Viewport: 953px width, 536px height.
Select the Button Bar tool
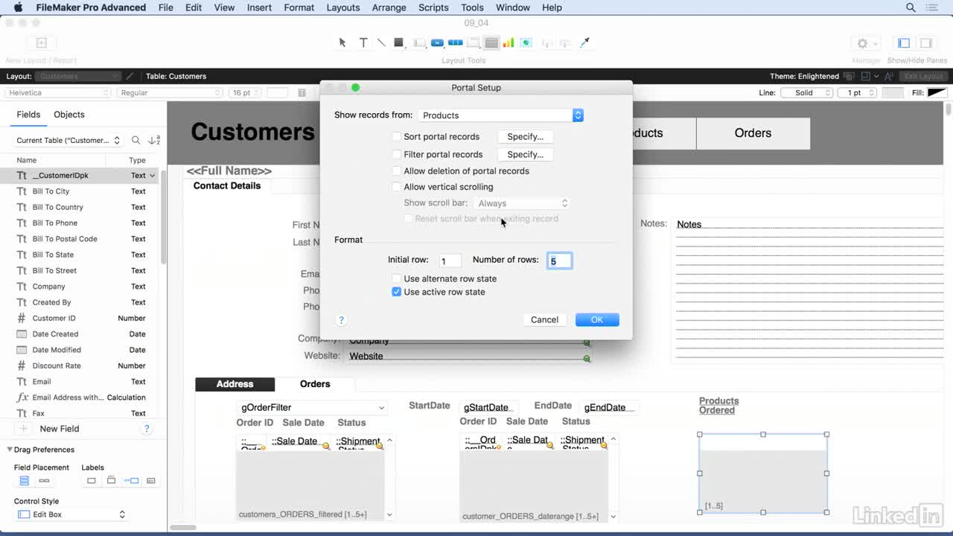click(x=455, y=42)
